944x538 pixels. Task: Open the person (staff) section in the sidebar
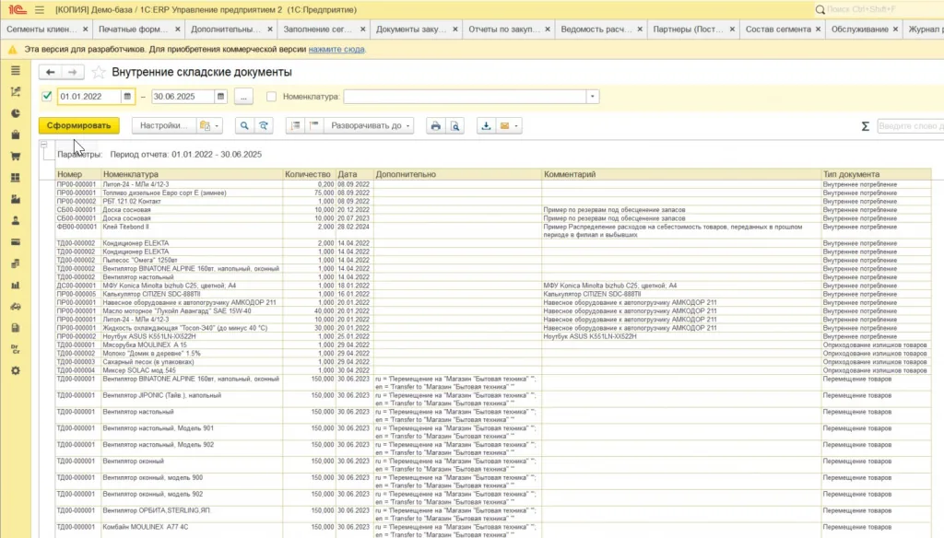click(16, 221)
